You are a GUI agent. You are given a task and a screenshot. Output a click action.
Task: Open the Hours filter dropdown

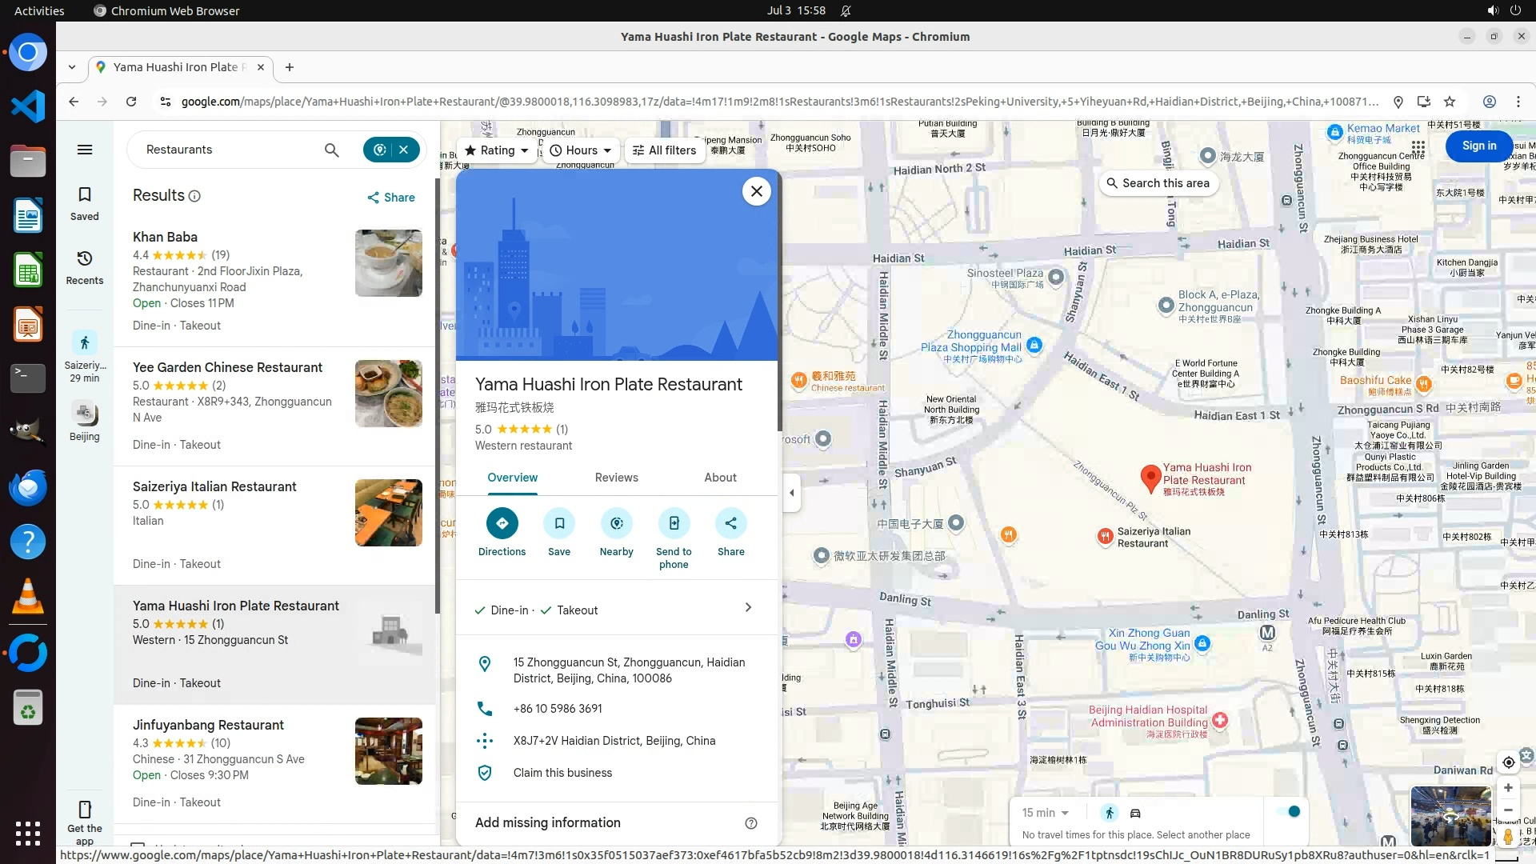pos(582,150)
